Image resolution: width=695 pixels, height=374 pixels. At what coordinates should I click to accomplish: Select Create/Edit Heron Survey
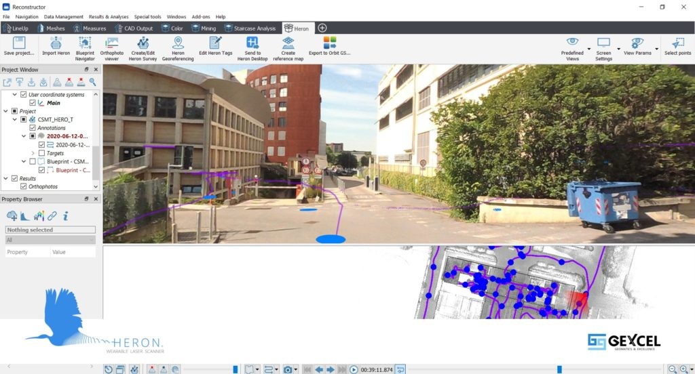(143, 43)
